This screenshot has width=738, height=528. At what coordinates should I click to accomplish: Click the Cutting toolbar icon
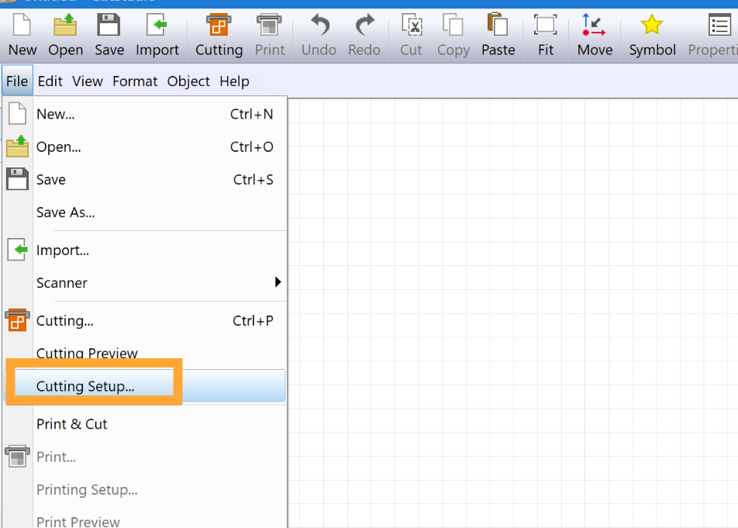[x=219, y=26]
